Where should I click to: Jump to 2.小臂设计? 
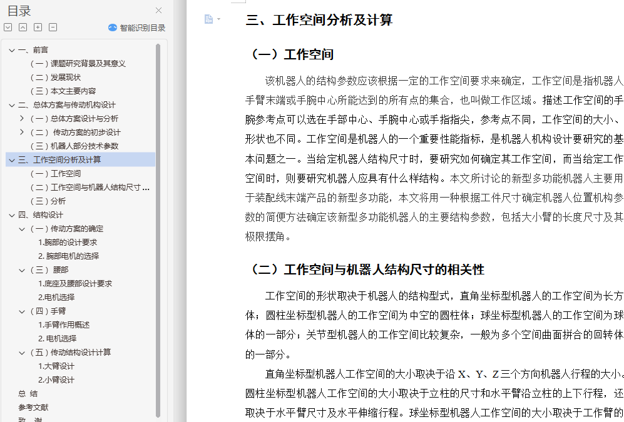click(56, 380)
